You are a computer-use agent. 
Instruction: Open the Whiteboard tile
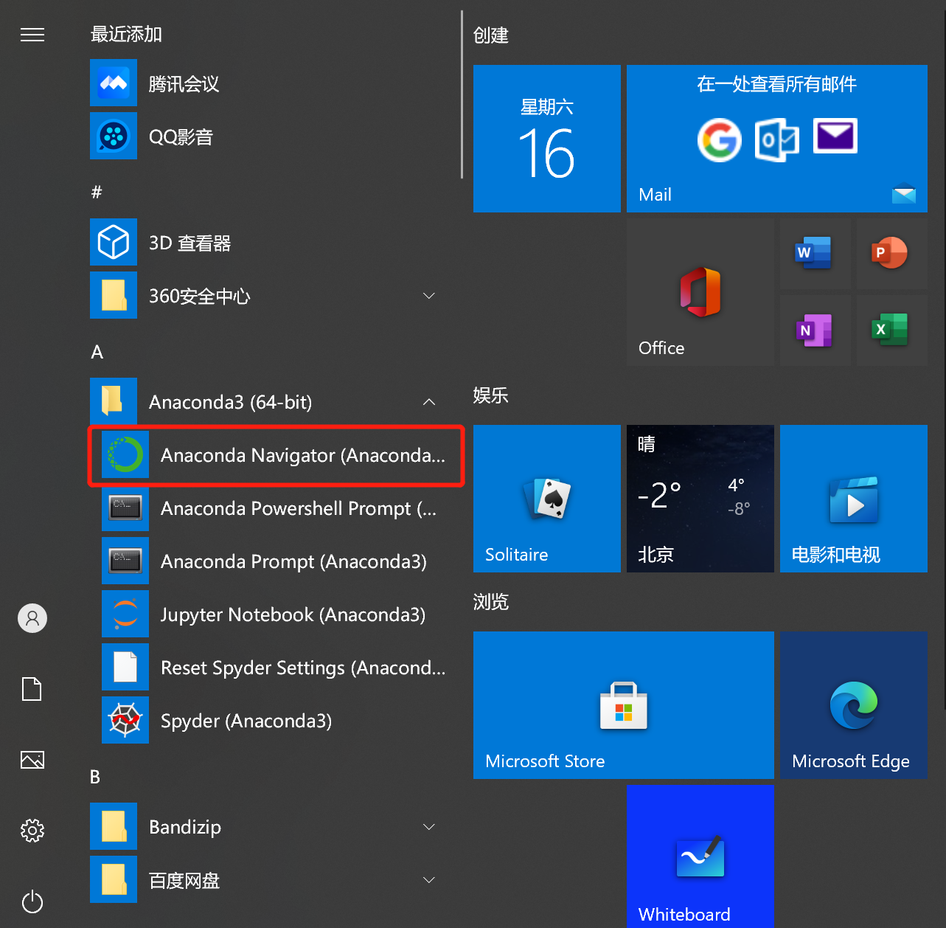[700, 856]
